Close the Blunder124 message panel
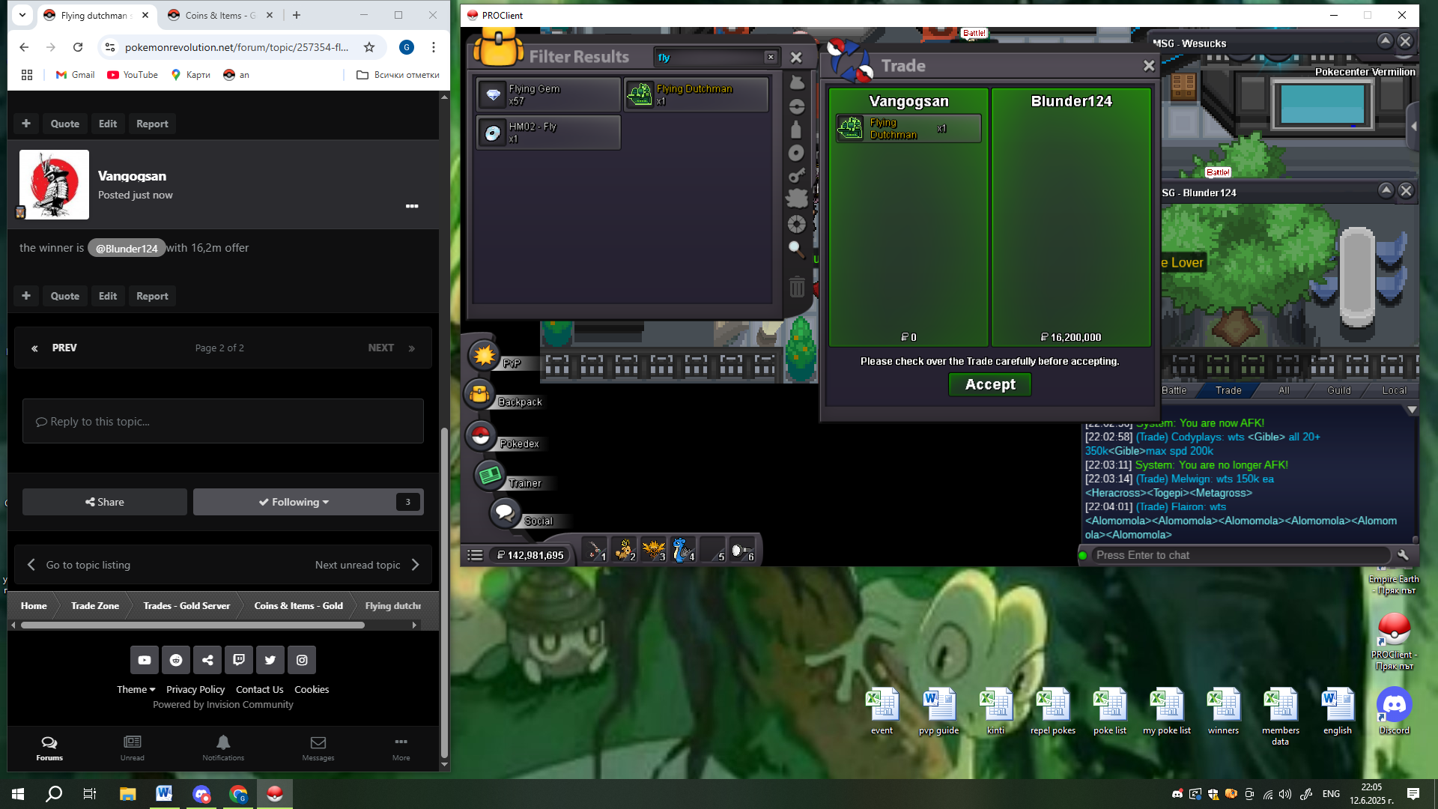Image resolution: width=1438 pixels, height=809 pixels. pyautogui.click(x=1406, y=190)
